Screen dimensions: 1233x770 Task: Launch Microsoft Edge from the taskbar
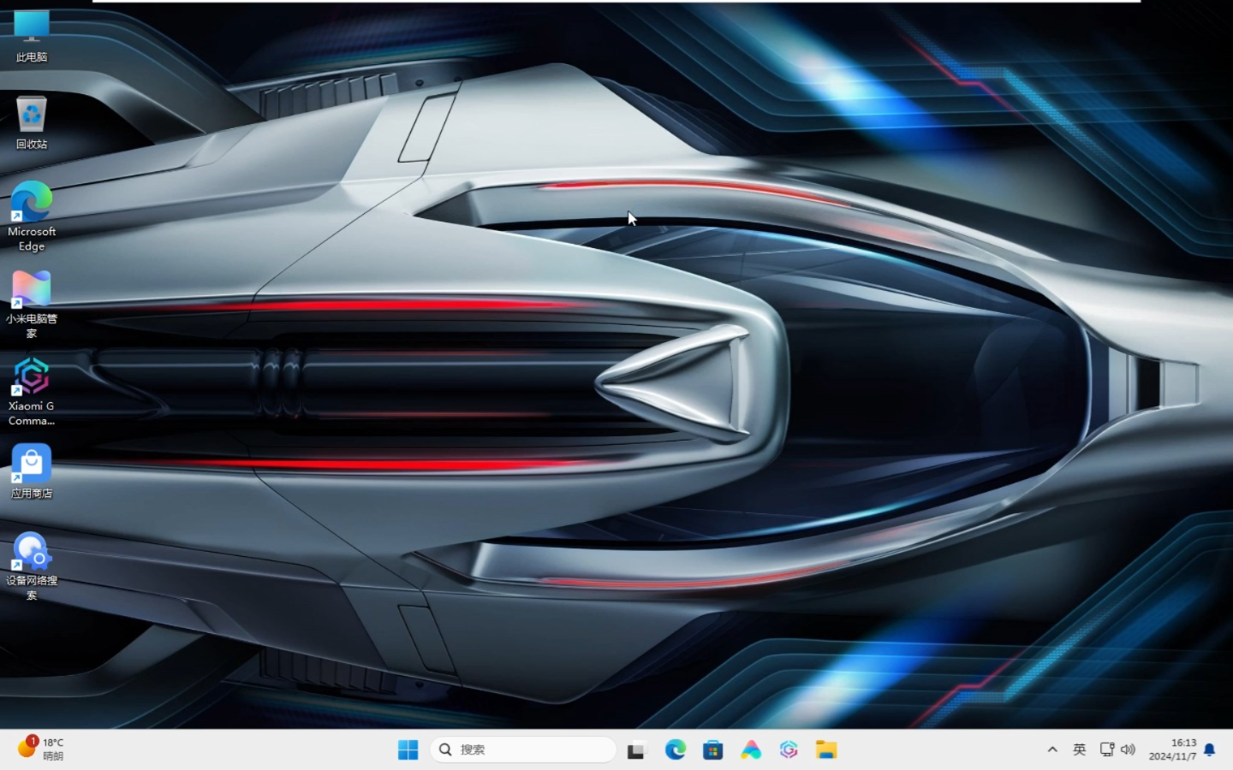point(676,750)
